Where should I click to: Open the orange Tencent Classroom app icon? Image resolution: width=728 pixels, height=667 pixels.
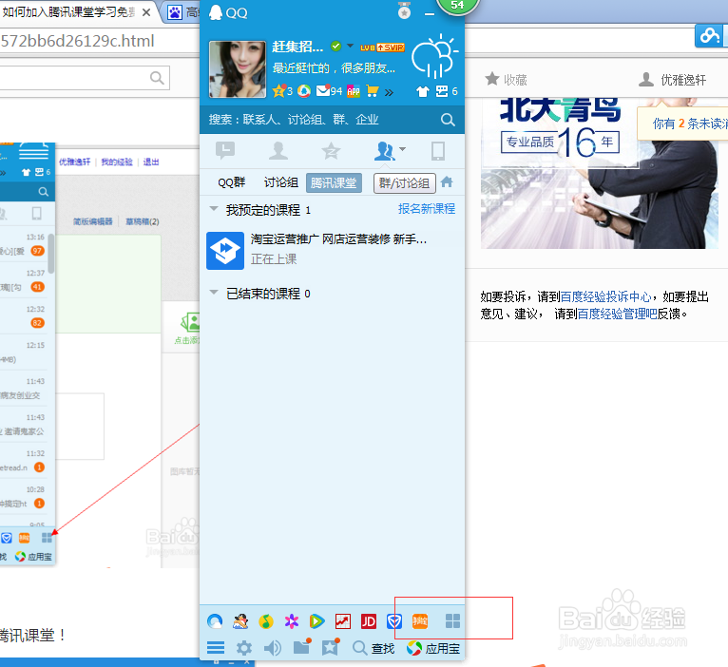420,621
